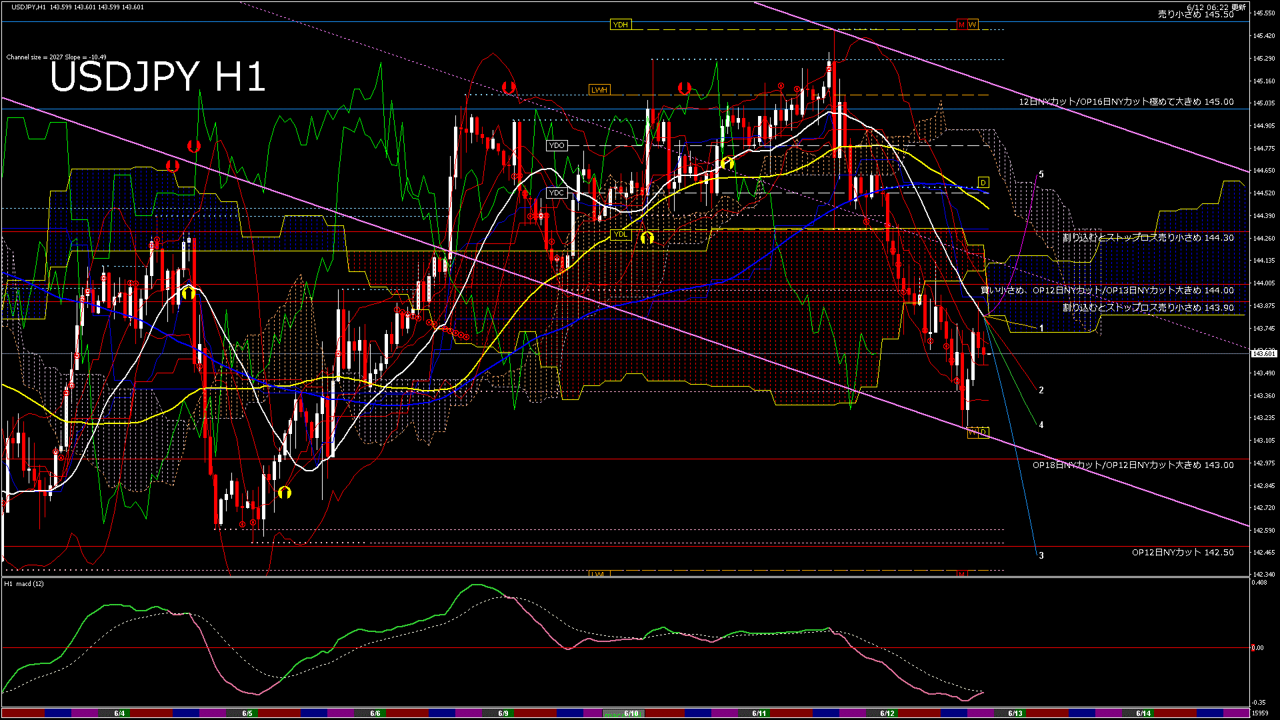Viewport: 1280px width, 720px height.
Task: Click the 売り小さめ 145.50 level label
Action: 1195,14
